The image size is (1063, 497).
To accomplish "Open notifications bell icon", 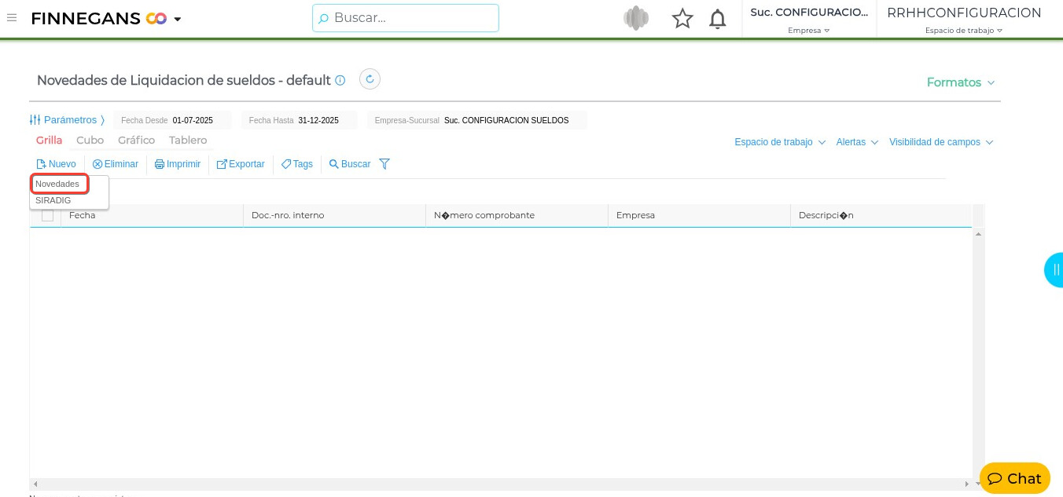I will pyautogui.click(x=718, y=19).
